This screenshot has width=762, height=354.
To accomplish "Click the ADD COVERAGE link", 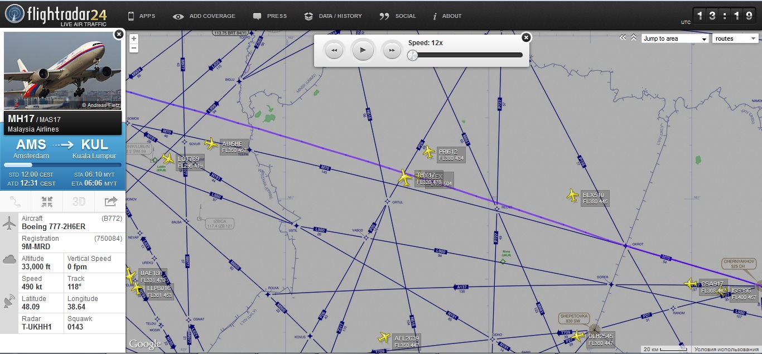I will pyautogui.click(x=204, y=16).
